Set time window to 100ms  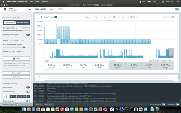(87, 17)
